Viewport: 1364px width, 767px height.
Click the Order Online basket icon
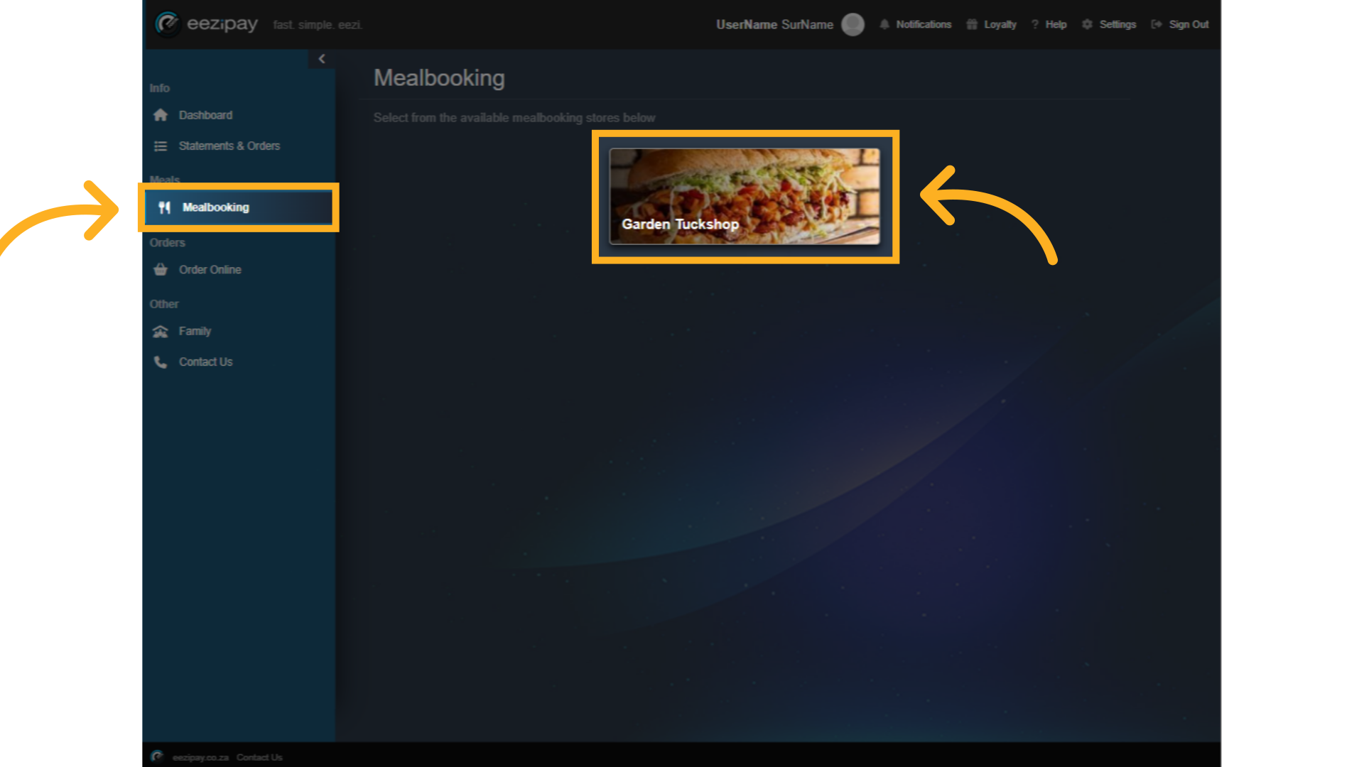[x=161, y=270]
